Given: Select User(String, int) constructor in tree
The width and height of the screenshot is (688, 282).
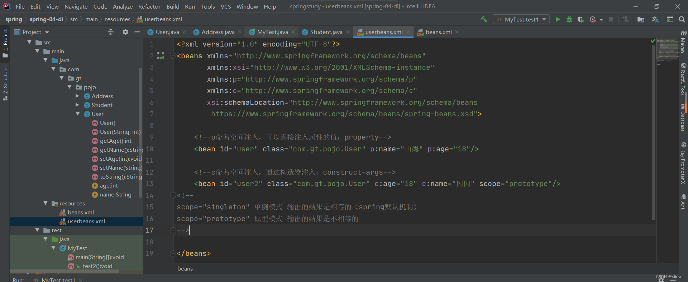Looking at the screenshot, I should 120,132.
